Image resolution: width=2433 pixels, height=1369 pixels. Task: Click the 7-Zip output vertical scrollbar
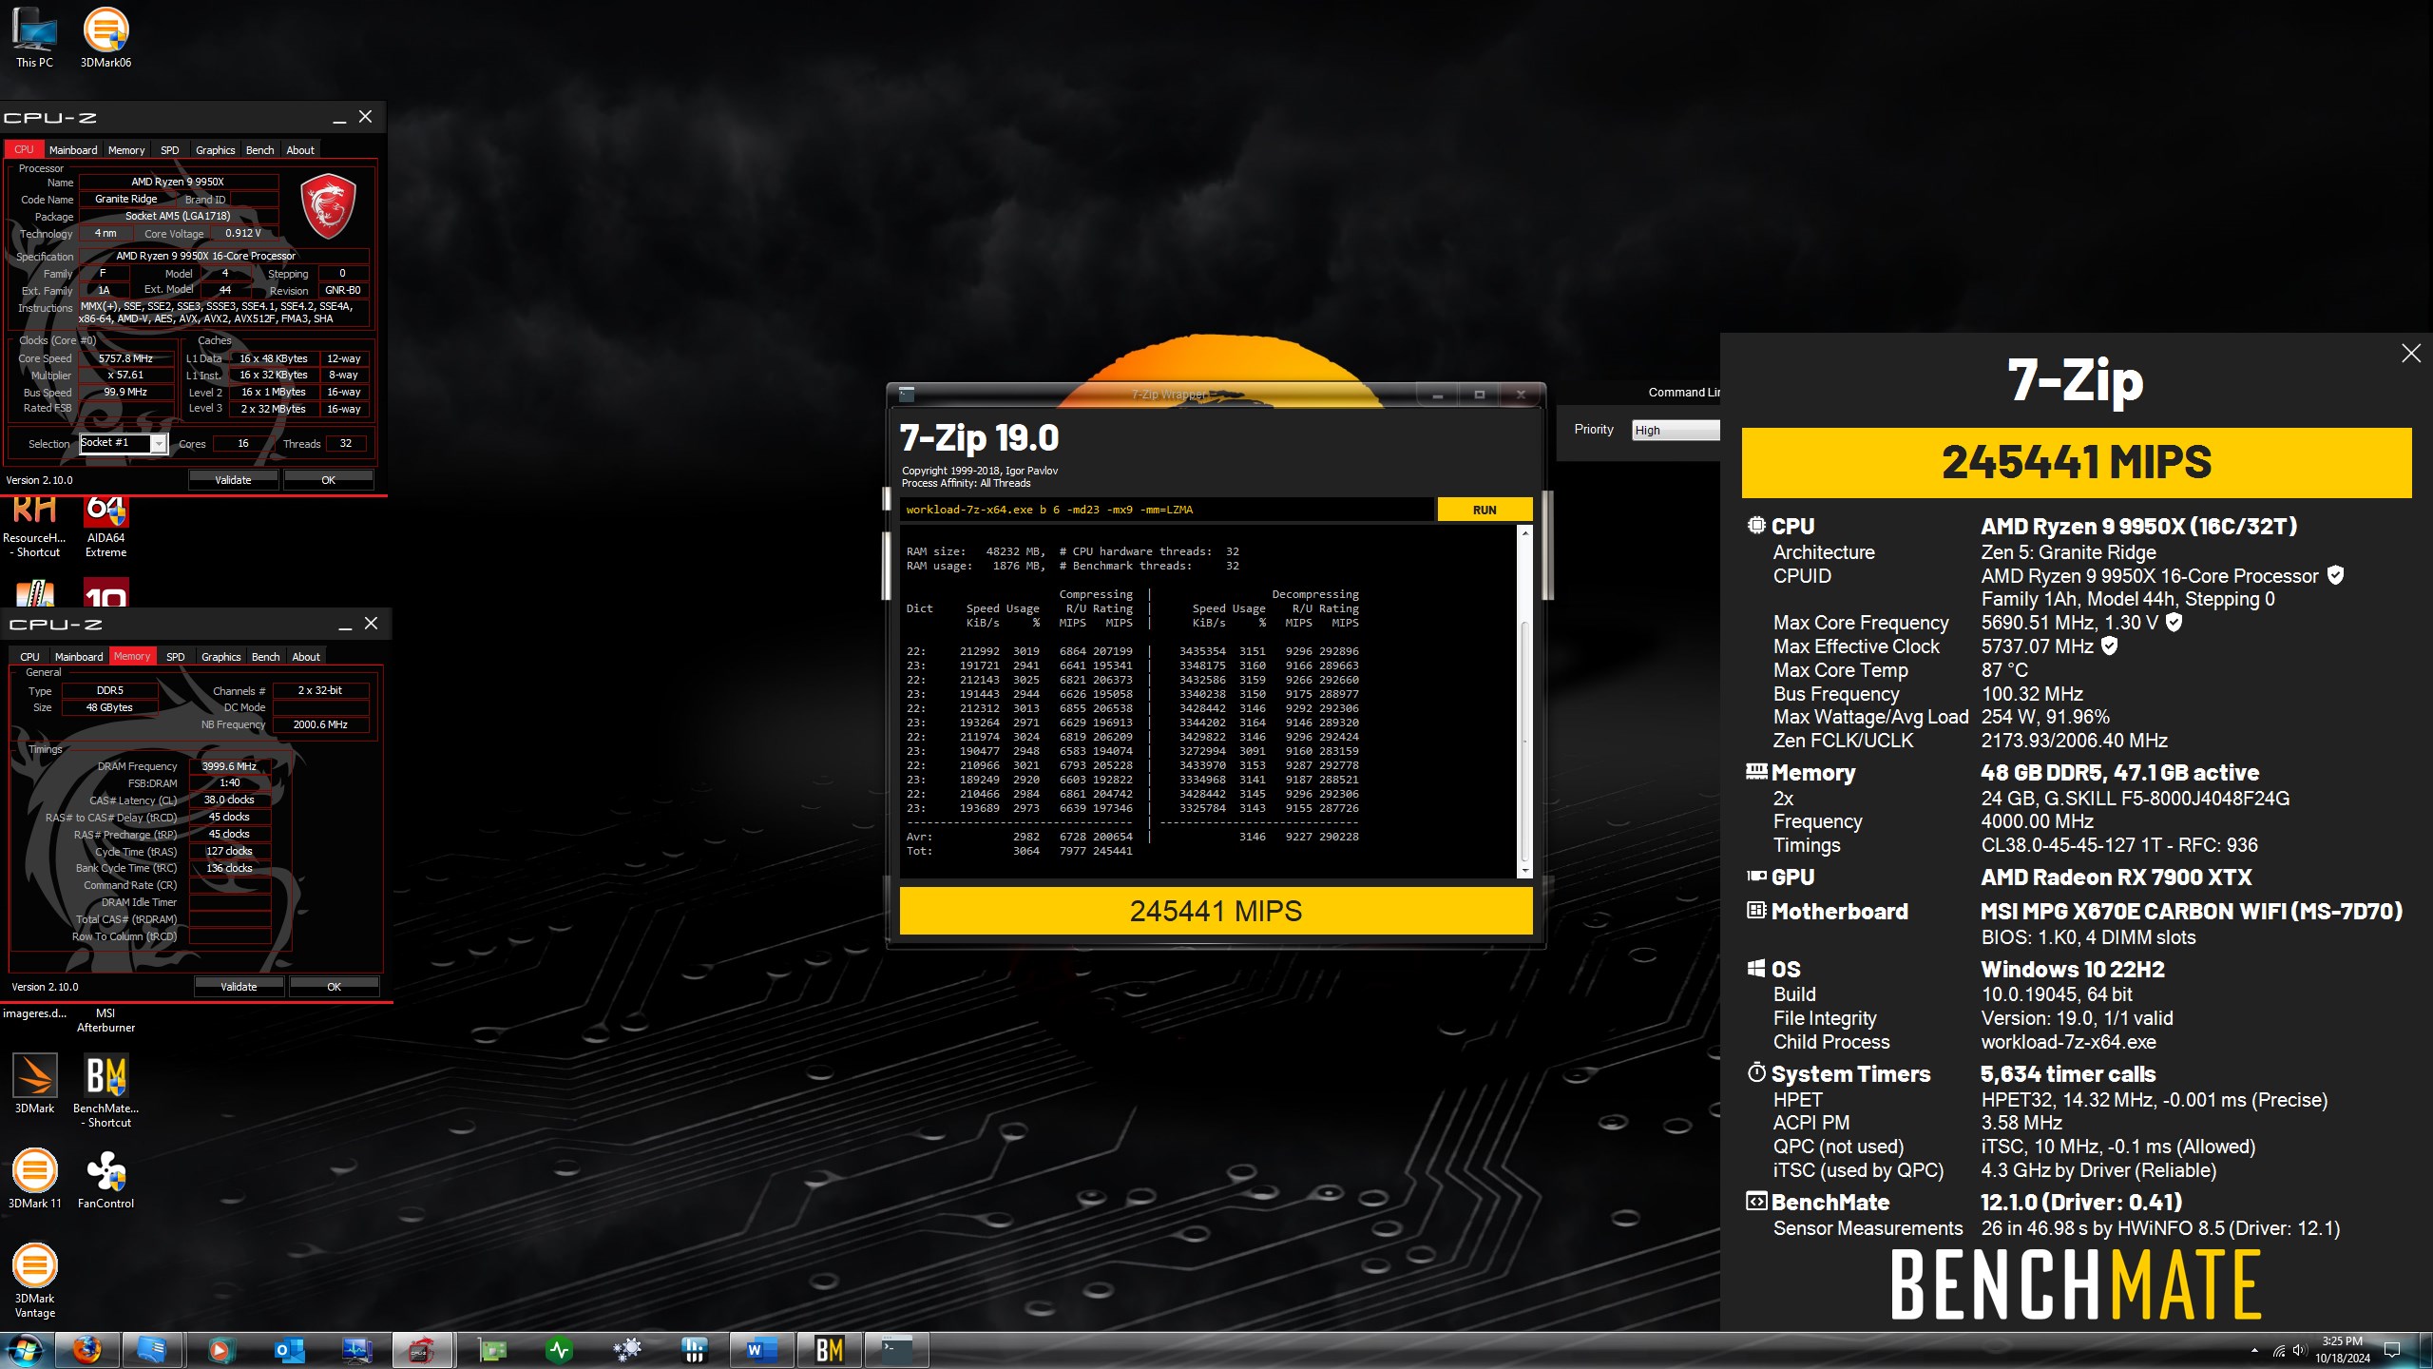pos(1525,704)
